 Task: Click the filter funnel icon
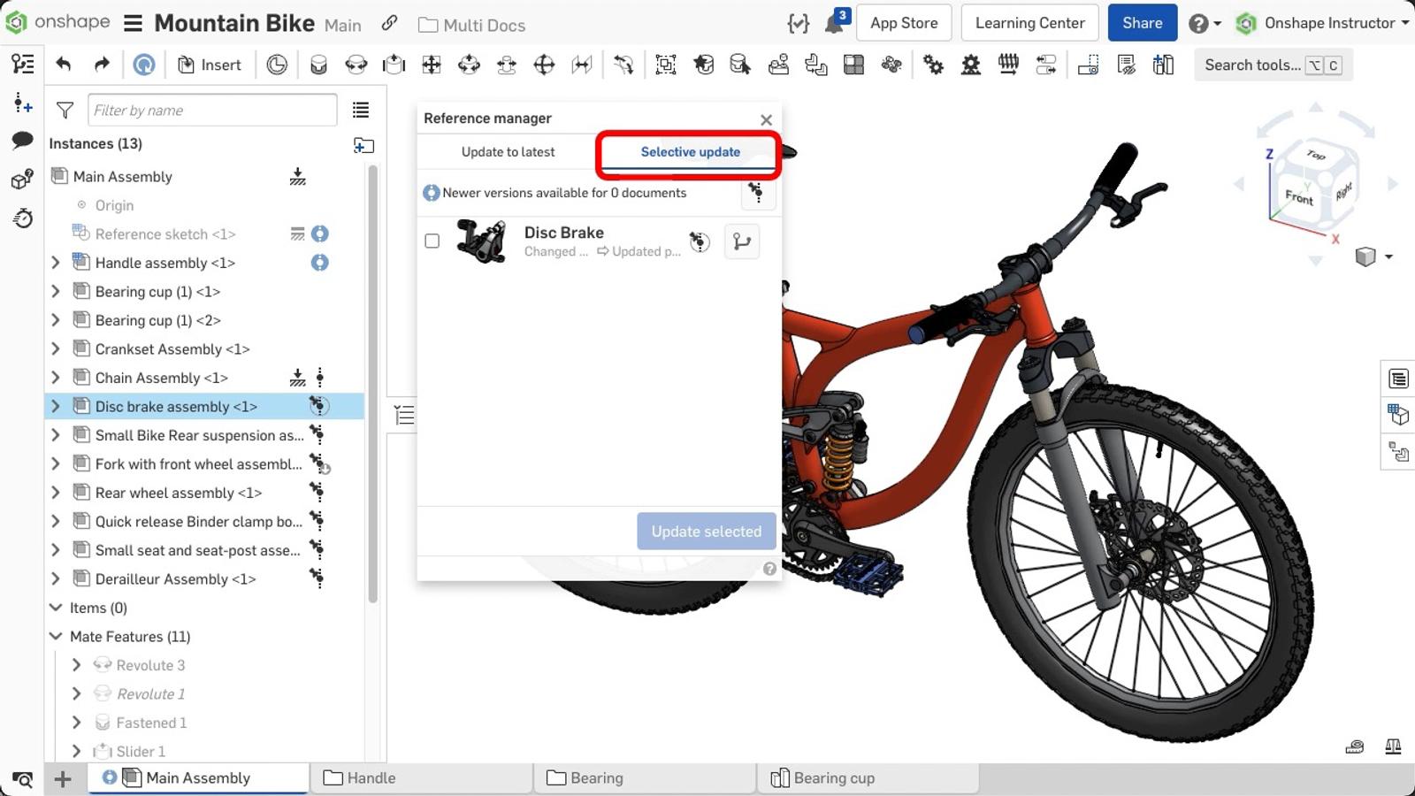point(65,110)
